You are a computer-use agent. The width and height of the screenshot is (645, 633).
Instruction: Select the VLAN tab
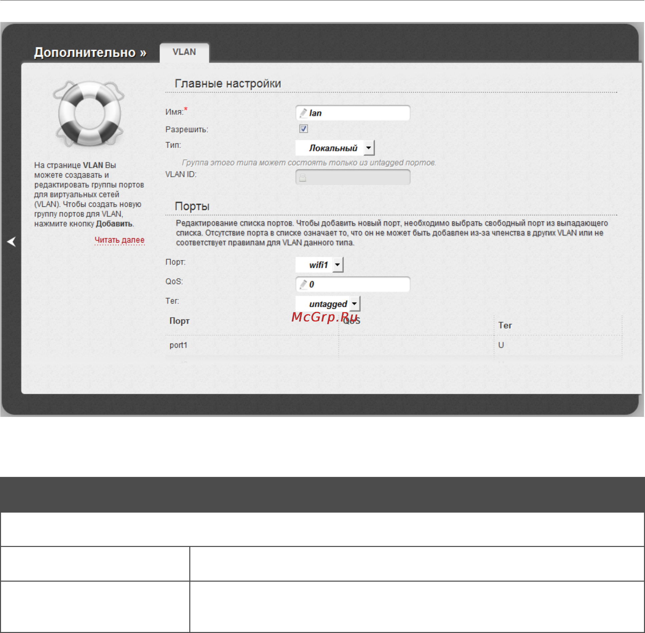[184, 52]
